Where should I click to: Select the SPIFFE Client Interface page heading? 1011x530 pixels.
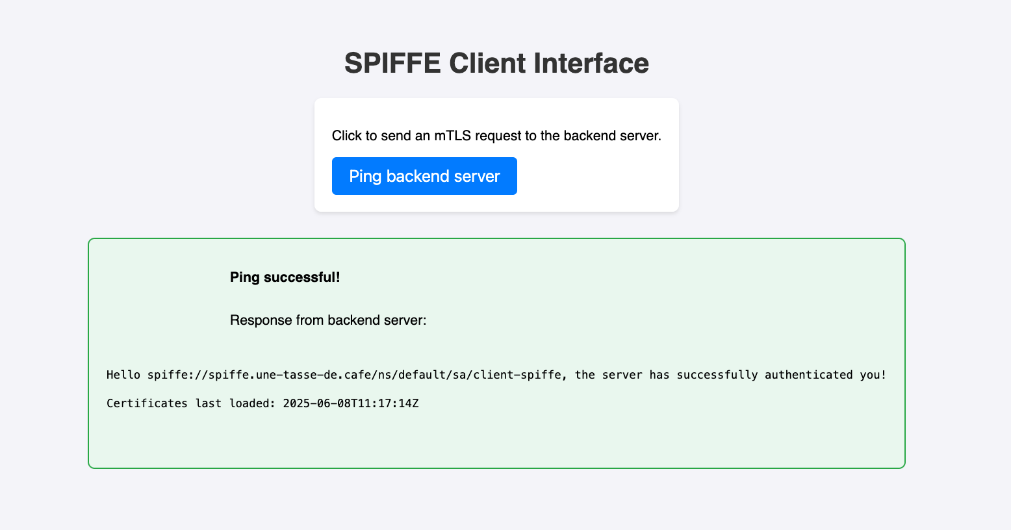click(x=496, y=63)
